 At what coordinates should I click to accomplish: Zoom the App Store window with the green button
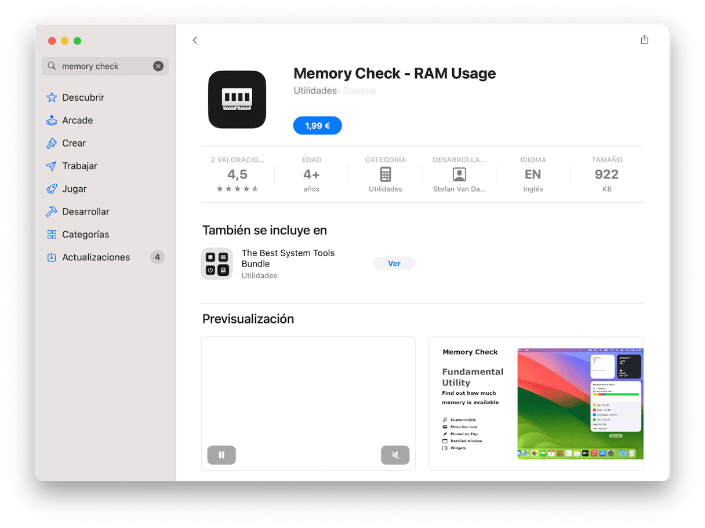pyautogui.click(x=77, y=41)
